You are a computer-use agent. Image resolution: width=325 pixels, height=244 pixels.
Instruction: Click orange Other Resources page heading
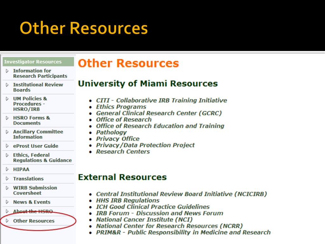(x=128, y=63)
